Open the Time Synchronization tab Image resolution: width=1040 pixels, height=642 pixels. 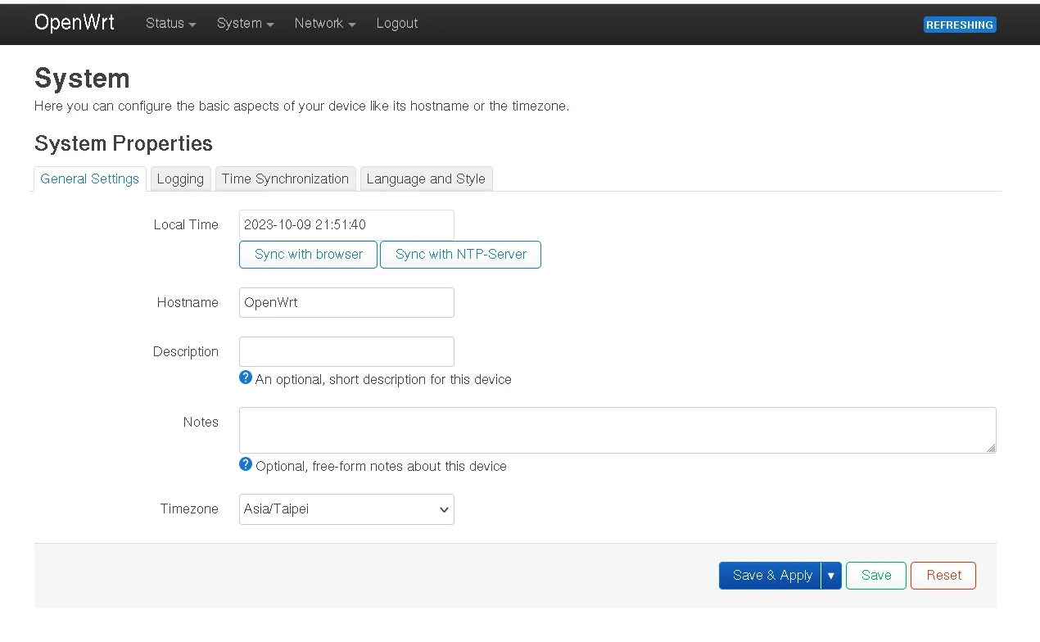pyautogui.click(x=285, y=179)
